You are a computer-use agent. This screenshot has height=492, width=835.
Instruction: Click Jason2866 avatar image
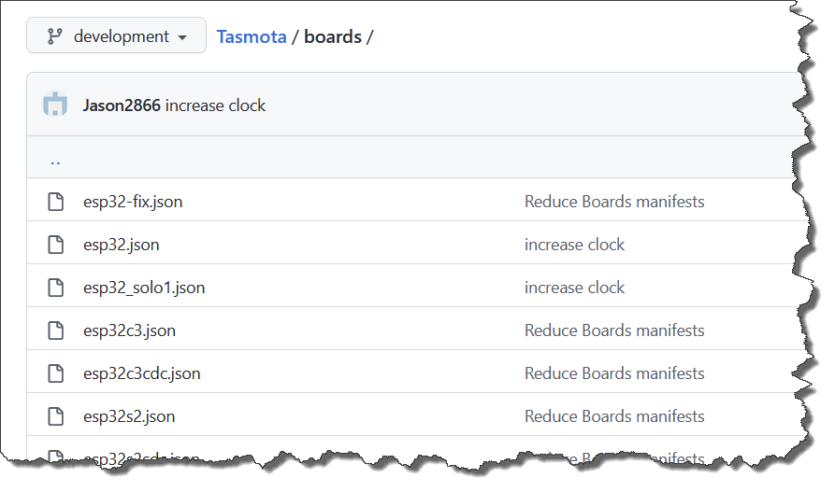tap(55, 105)
